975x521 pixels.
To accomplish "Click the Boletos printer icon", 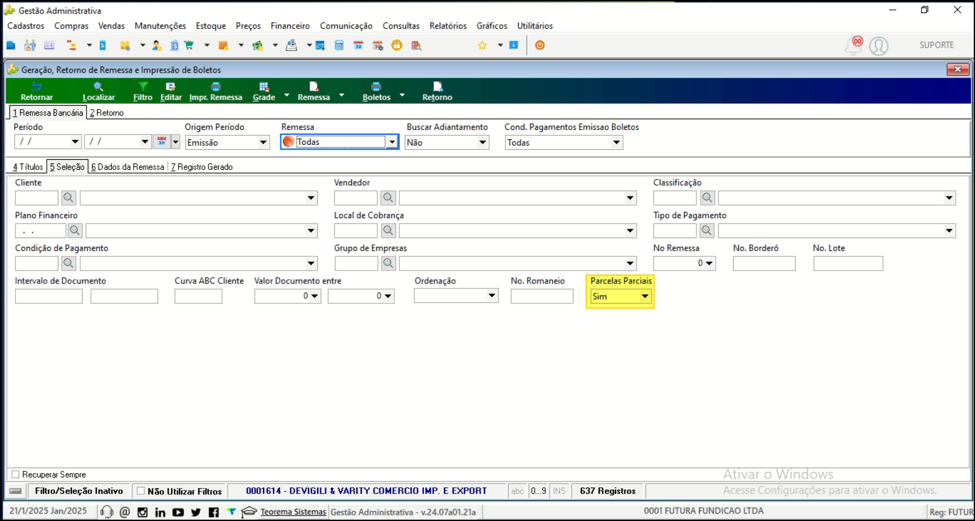I will tap(376, 86).
